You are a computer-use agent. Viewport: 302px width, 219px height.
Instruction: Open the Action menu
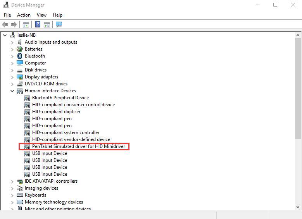pos(24,15)
